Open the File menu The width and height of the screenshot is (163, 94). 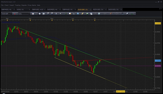coord(2,5)
